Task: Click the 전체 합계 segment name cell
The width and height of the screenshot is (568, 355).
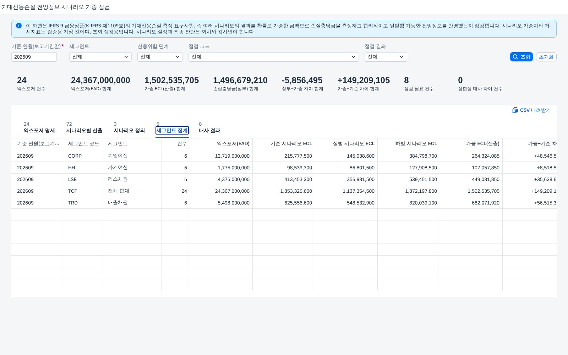Action: [x=133, y=191]
